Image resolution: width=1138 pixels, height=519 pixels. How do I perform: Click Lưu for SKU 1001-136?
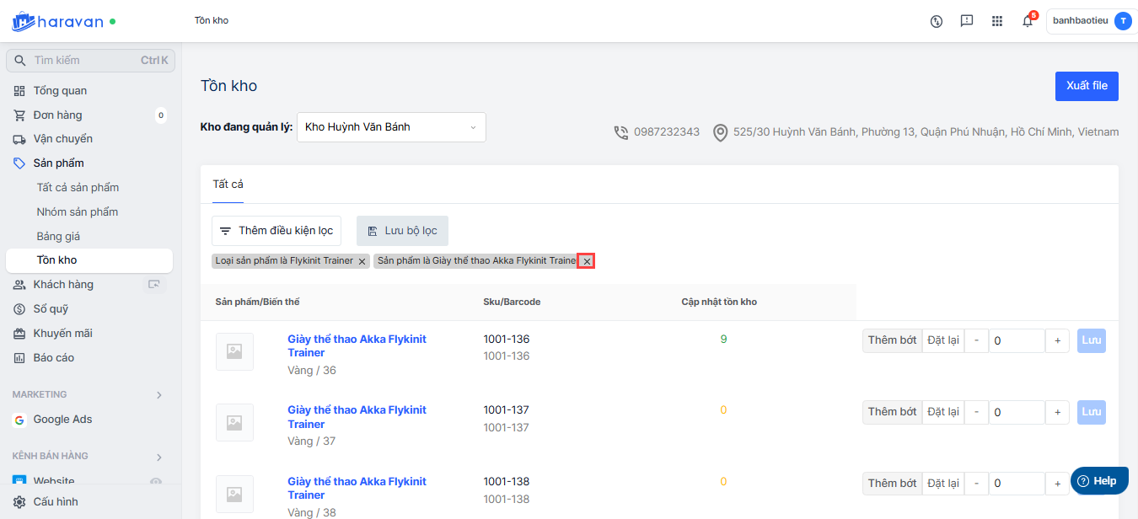[x=1092, y=340]
